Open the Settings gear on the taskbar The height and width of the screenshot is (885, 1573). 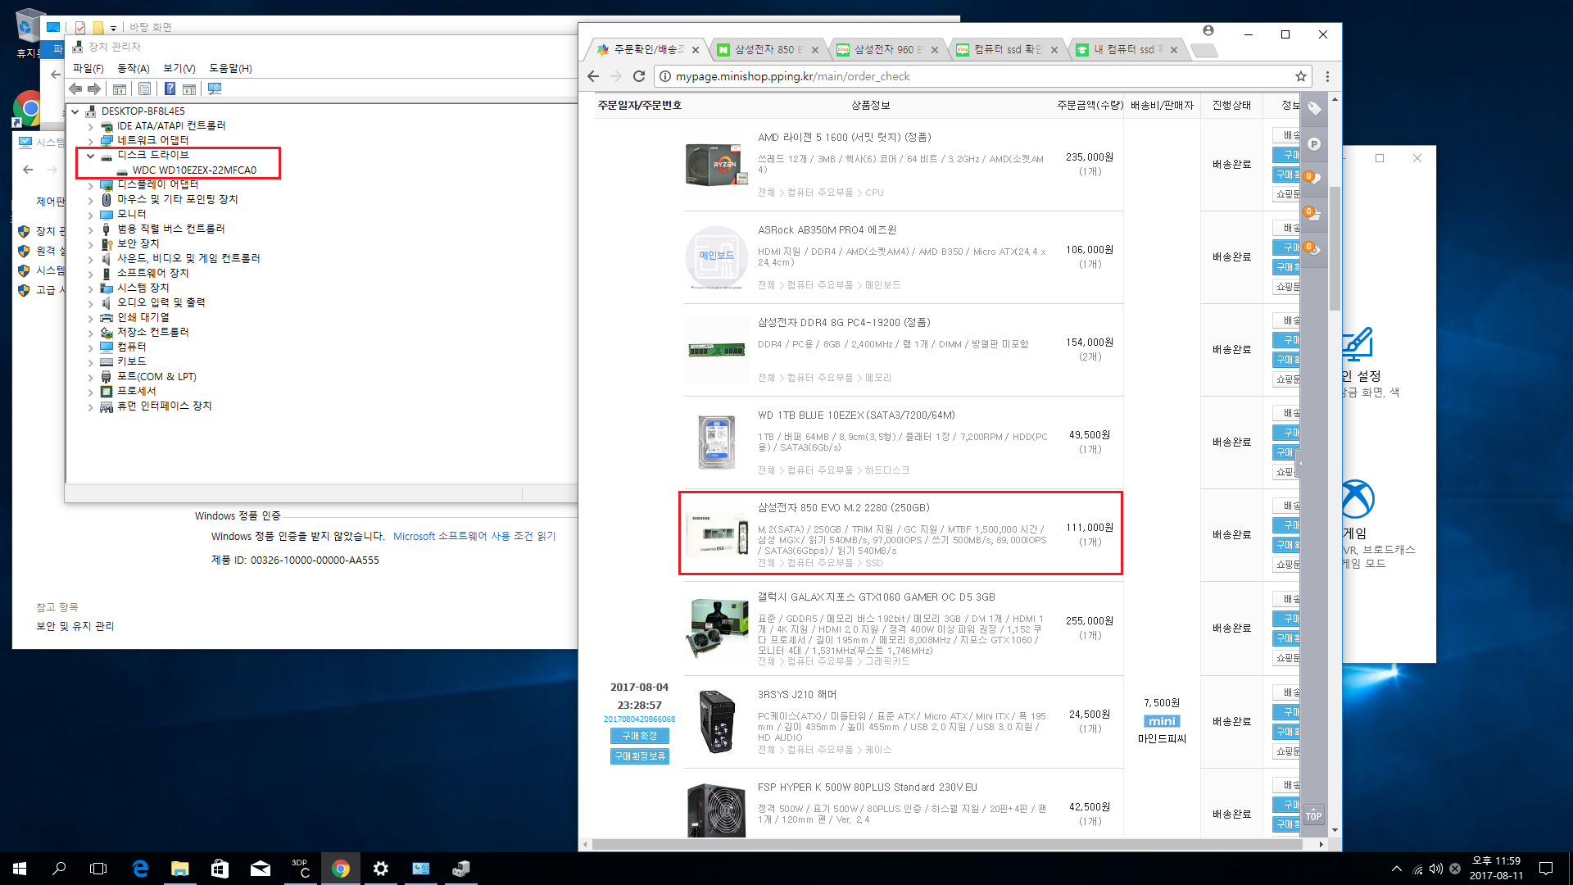pos(381,869)
